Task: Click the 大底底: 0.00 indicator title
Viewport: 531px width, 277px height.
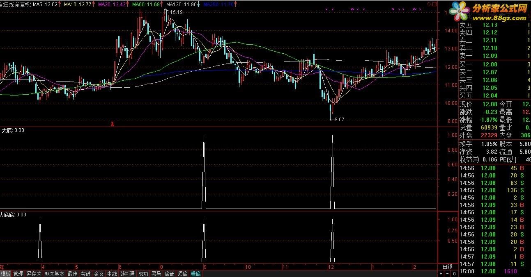Action: pyautogui.click(x=14, y=215)
